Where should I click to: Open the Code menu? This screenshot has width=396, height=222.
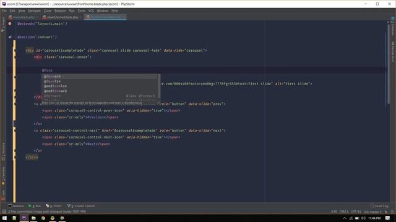[48, 11]
